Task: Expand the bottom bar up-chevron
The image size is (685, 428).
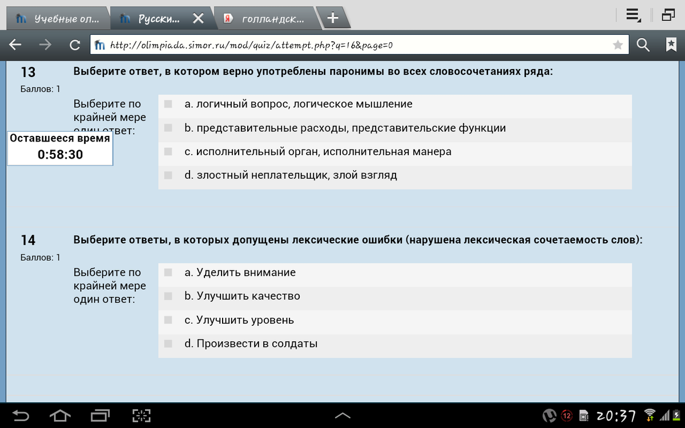Action: (342, 415)
